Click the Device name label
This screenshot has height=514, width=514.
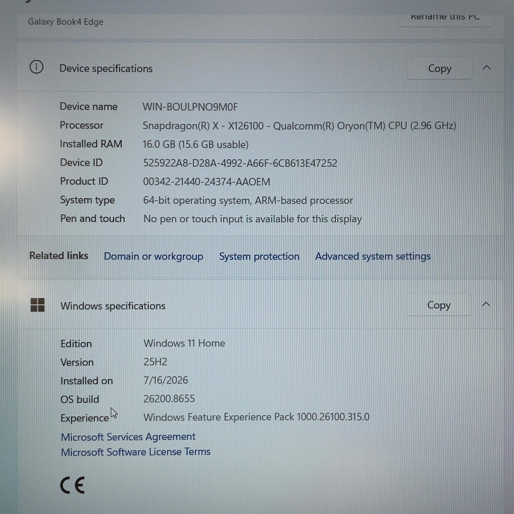[x=88, y=107]
